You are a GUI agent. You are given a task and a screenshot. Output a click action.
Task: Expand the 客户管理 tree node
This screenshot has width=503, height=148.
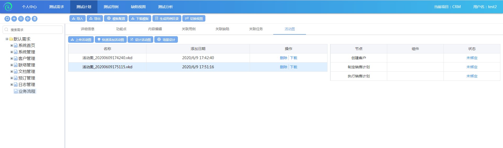coord(12,59)
